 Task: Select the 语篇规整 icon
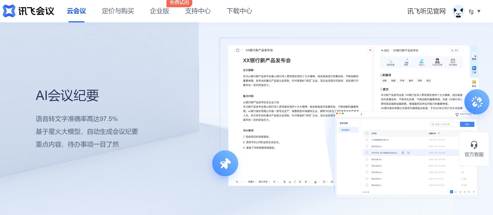coord(390,62)
